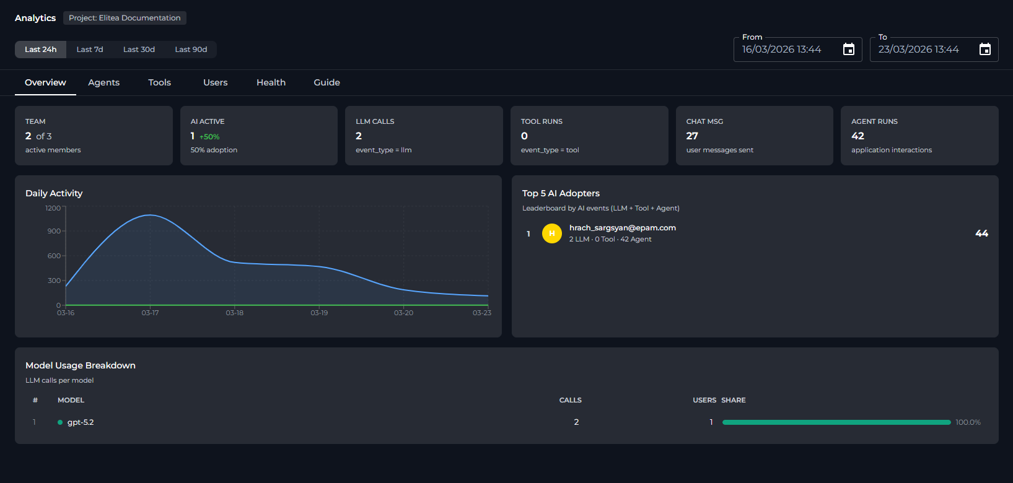Click the Project: Elitea Documentation badge

(125, 18)
